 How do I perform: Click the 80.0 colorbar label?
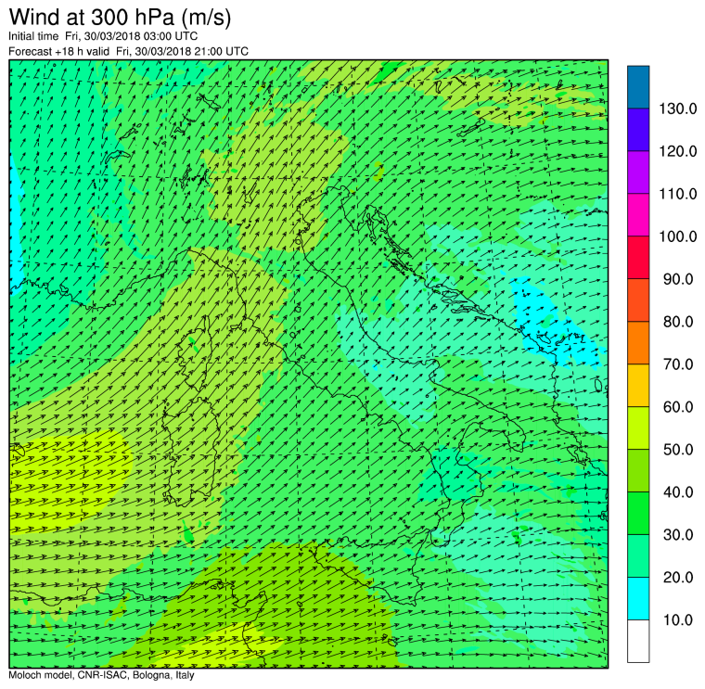pyautogui.click(x=678, y=322)
